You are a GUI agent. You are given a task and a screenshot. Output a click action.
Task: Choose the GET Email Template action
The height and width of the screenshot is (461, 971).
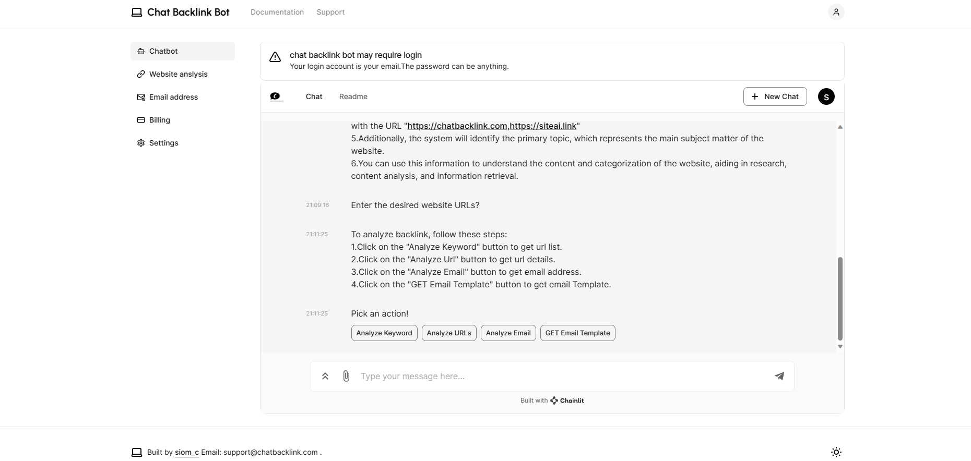577,333
